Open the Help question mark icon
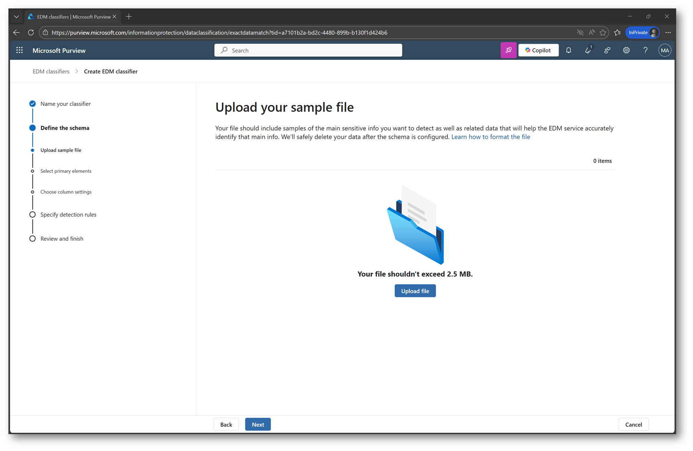Viewport: 693px width, 451px height. coord(645,50)
